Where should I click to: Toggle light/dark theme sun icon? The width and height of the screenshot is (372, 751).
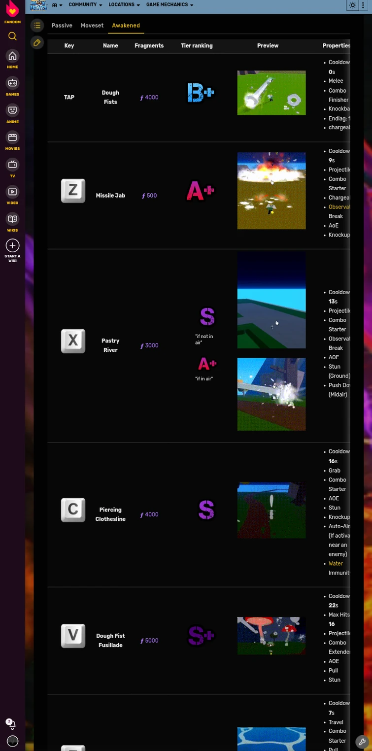(352, 5)
